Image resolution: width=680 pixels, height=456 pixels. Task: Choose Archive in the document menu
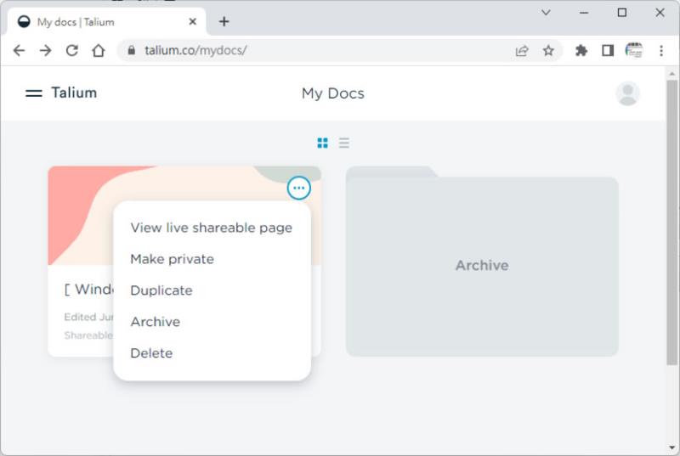click(156, 322)
